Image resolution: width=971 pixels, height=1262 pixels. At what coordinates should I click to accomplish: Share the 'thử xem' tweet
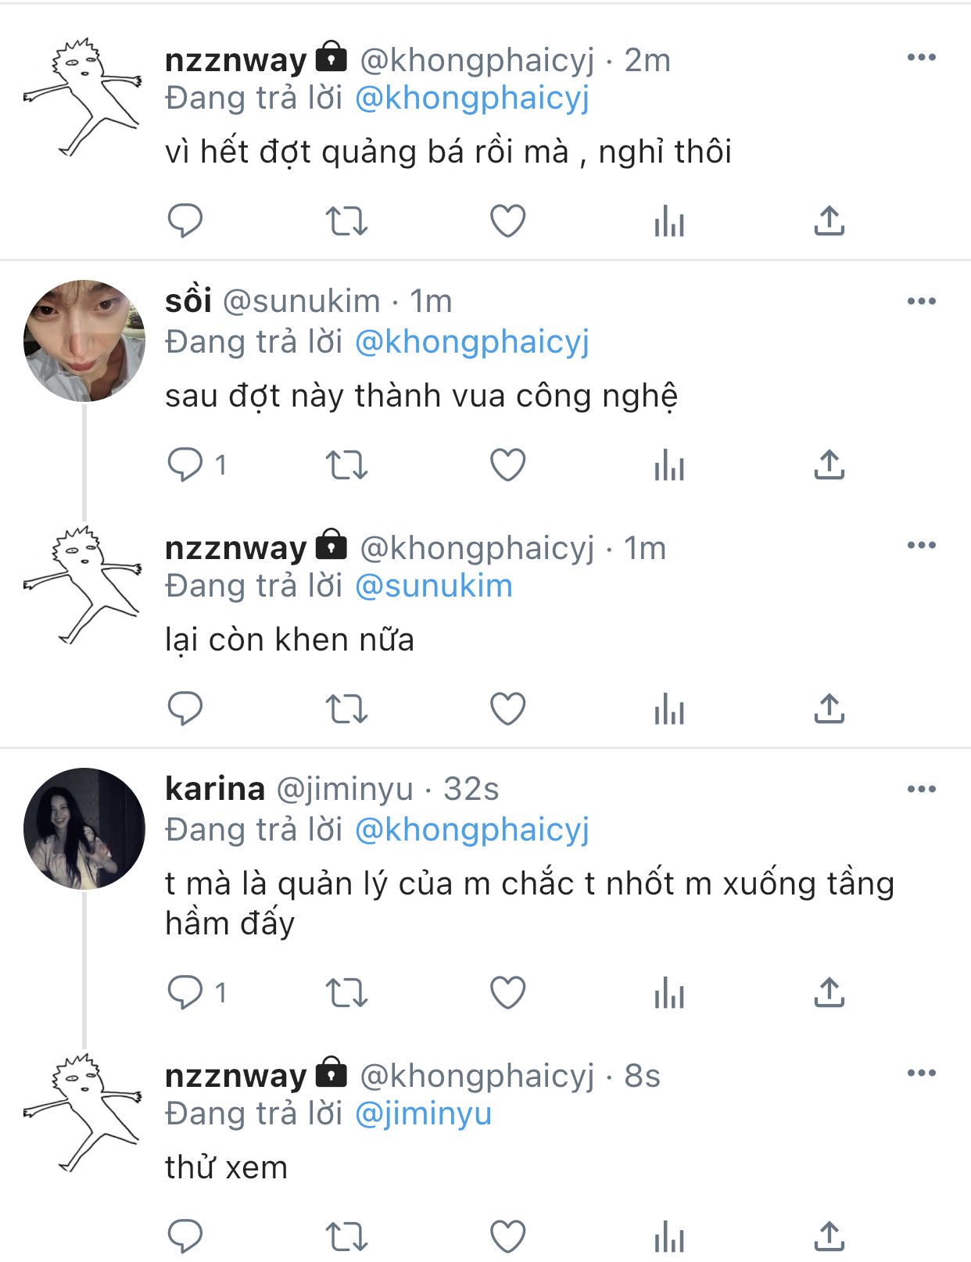[x=829, y=1237]
